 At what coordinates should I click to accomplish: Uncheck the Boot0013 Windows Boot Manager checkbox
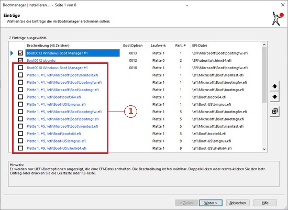[x=20, y=53]
